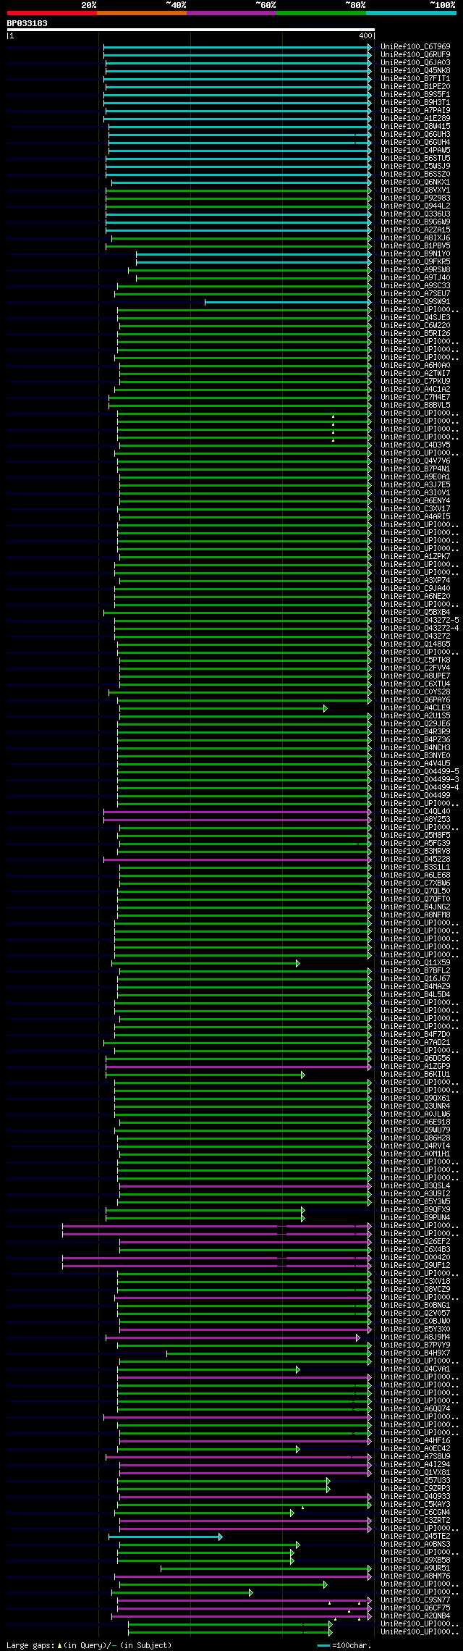Open hit UniRef100_Q6RUF9

[x=415, y=54]
